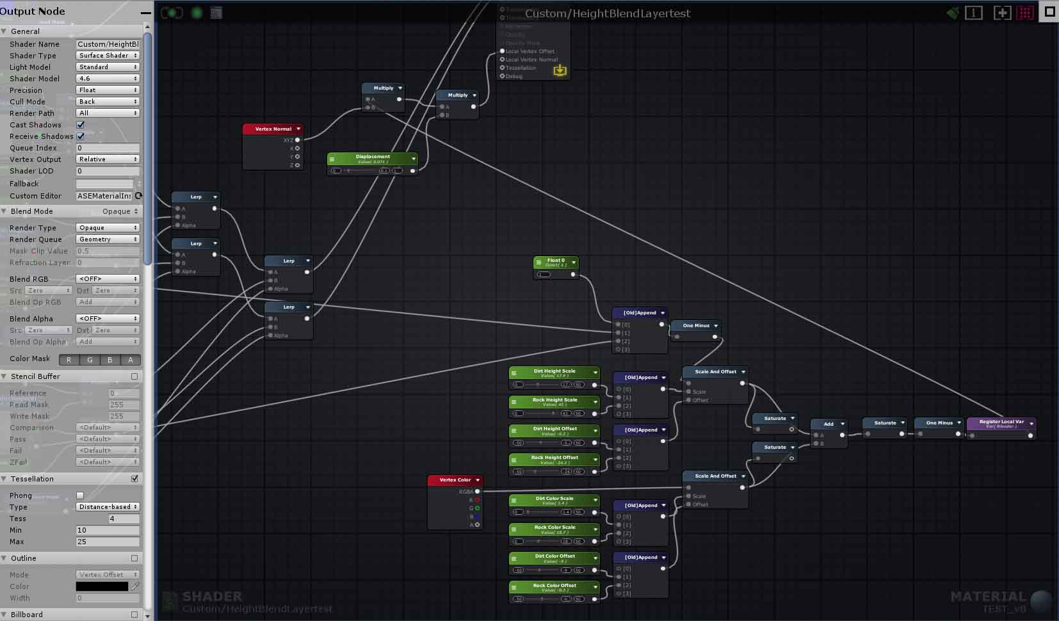The image size is (1059, 621).
Task: Click the XYZ output port on Vertex Normal node
Action: [297, 140]
